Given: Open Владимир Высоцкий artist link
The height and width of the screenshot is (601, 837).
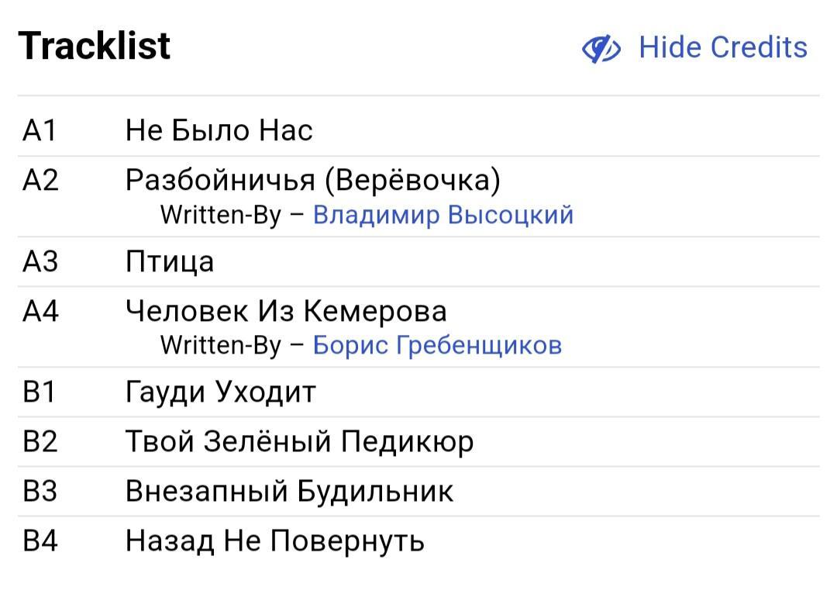Looking at the screenshot, I should (443, 215).
